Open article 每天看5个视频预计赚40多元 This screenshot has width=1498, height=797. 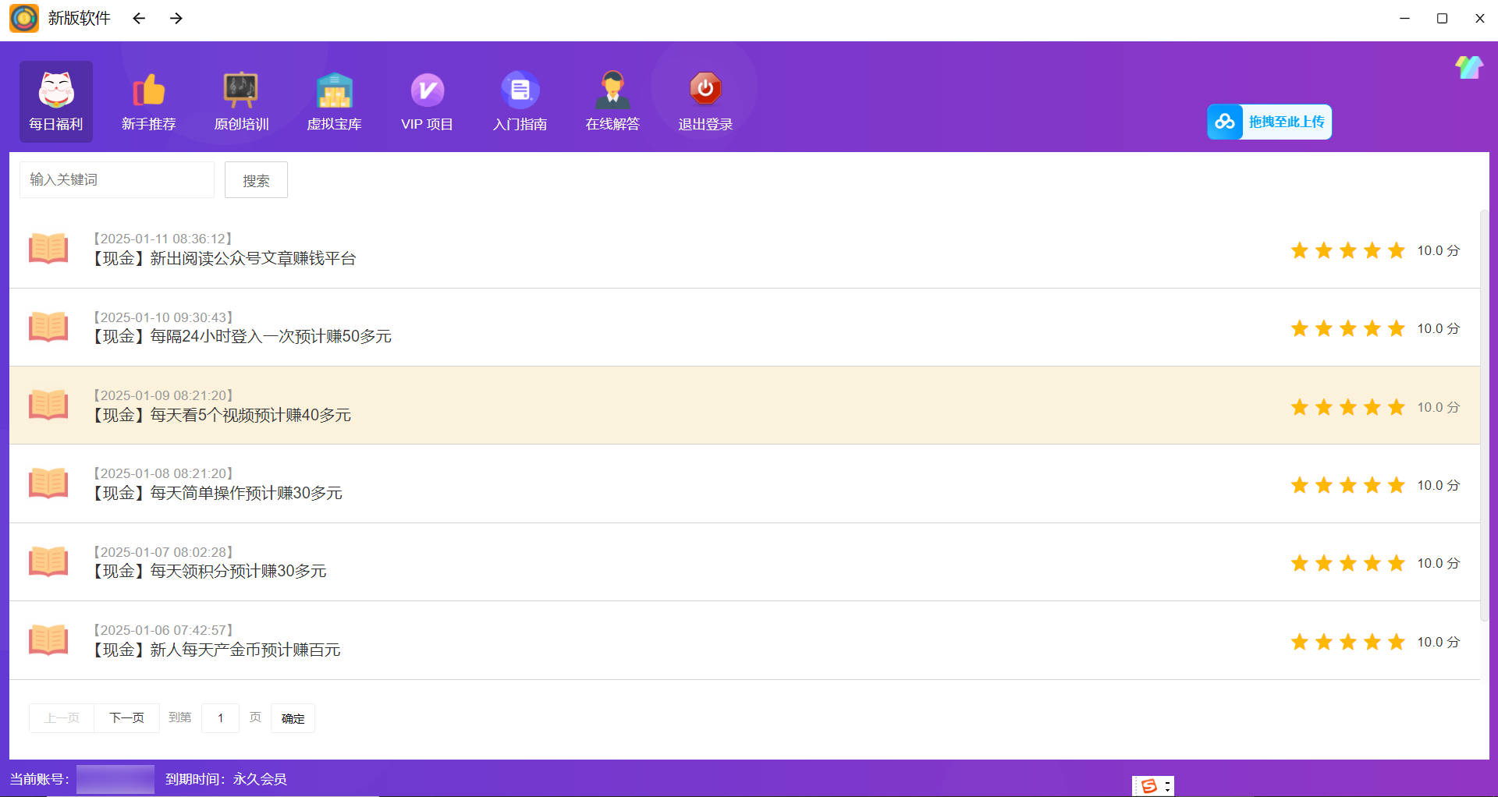[250, 415]
